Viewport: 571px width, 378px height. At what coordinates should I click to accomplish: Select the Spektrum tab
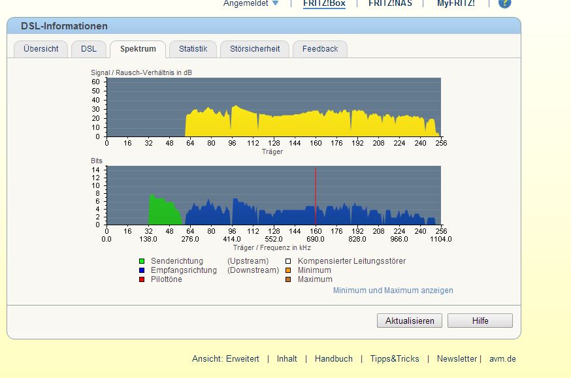coord(138,49)
